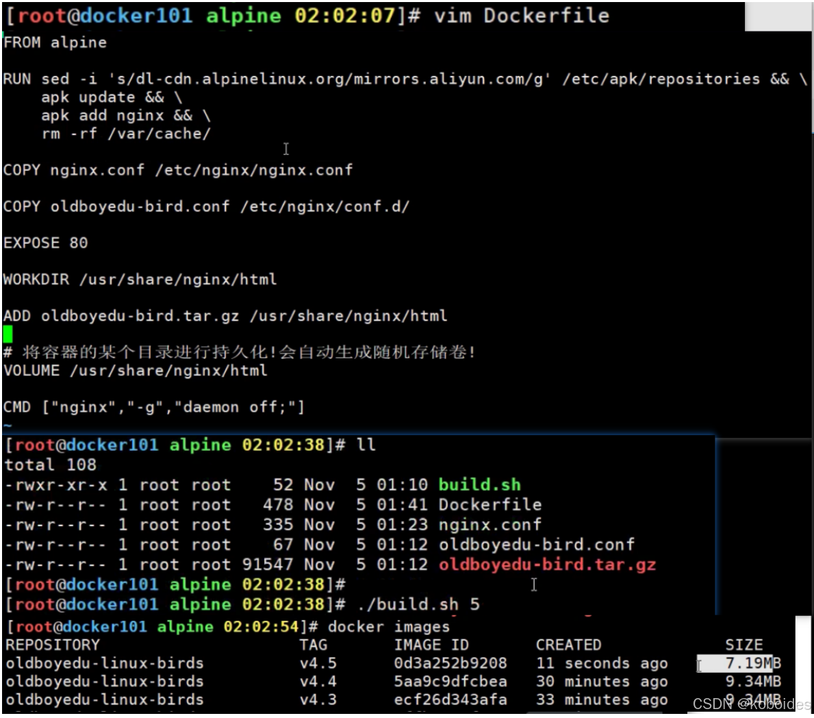Click the 'IMAGE ID' column header
The image size is (814, 718).
[x=431, y=645]
